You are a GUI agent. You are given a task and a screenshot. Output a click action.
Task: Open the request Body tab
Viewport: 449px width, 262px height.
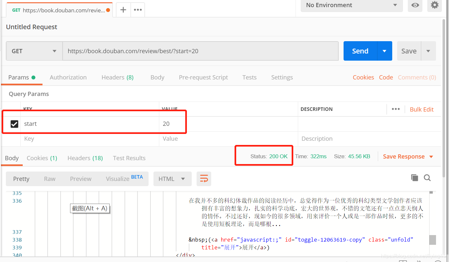157,77
